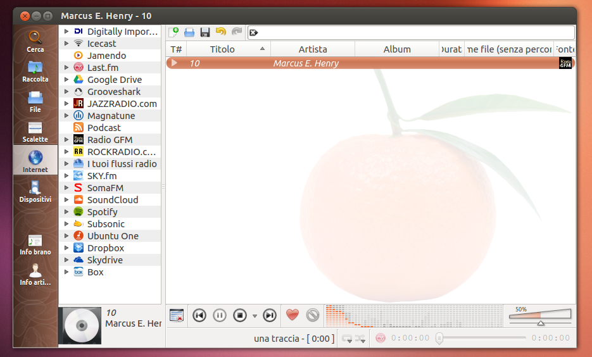Expand the Digitally Imported tree node
Viewport: 592px width, 357px height.
pyautogui.click(x=66, y=31)
